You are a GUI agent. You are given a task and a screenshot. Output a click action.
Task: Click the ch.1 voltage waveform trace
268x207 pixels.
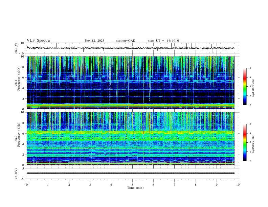[131, 48]
